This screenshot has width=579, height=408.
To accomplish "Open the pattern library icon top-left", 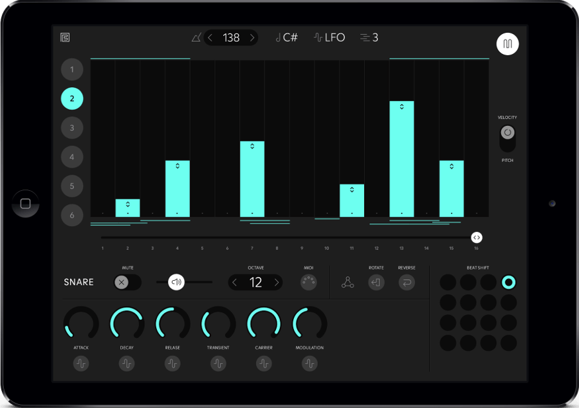I will [x=65, y=38].
